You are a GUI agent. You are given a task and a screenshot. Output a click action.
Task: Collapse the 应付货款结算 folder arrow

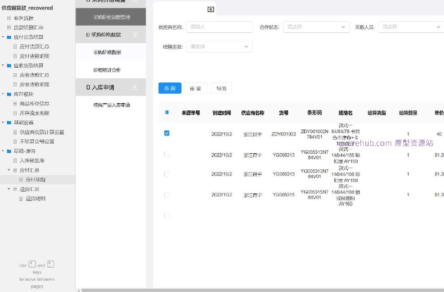[x=3, y=37]
